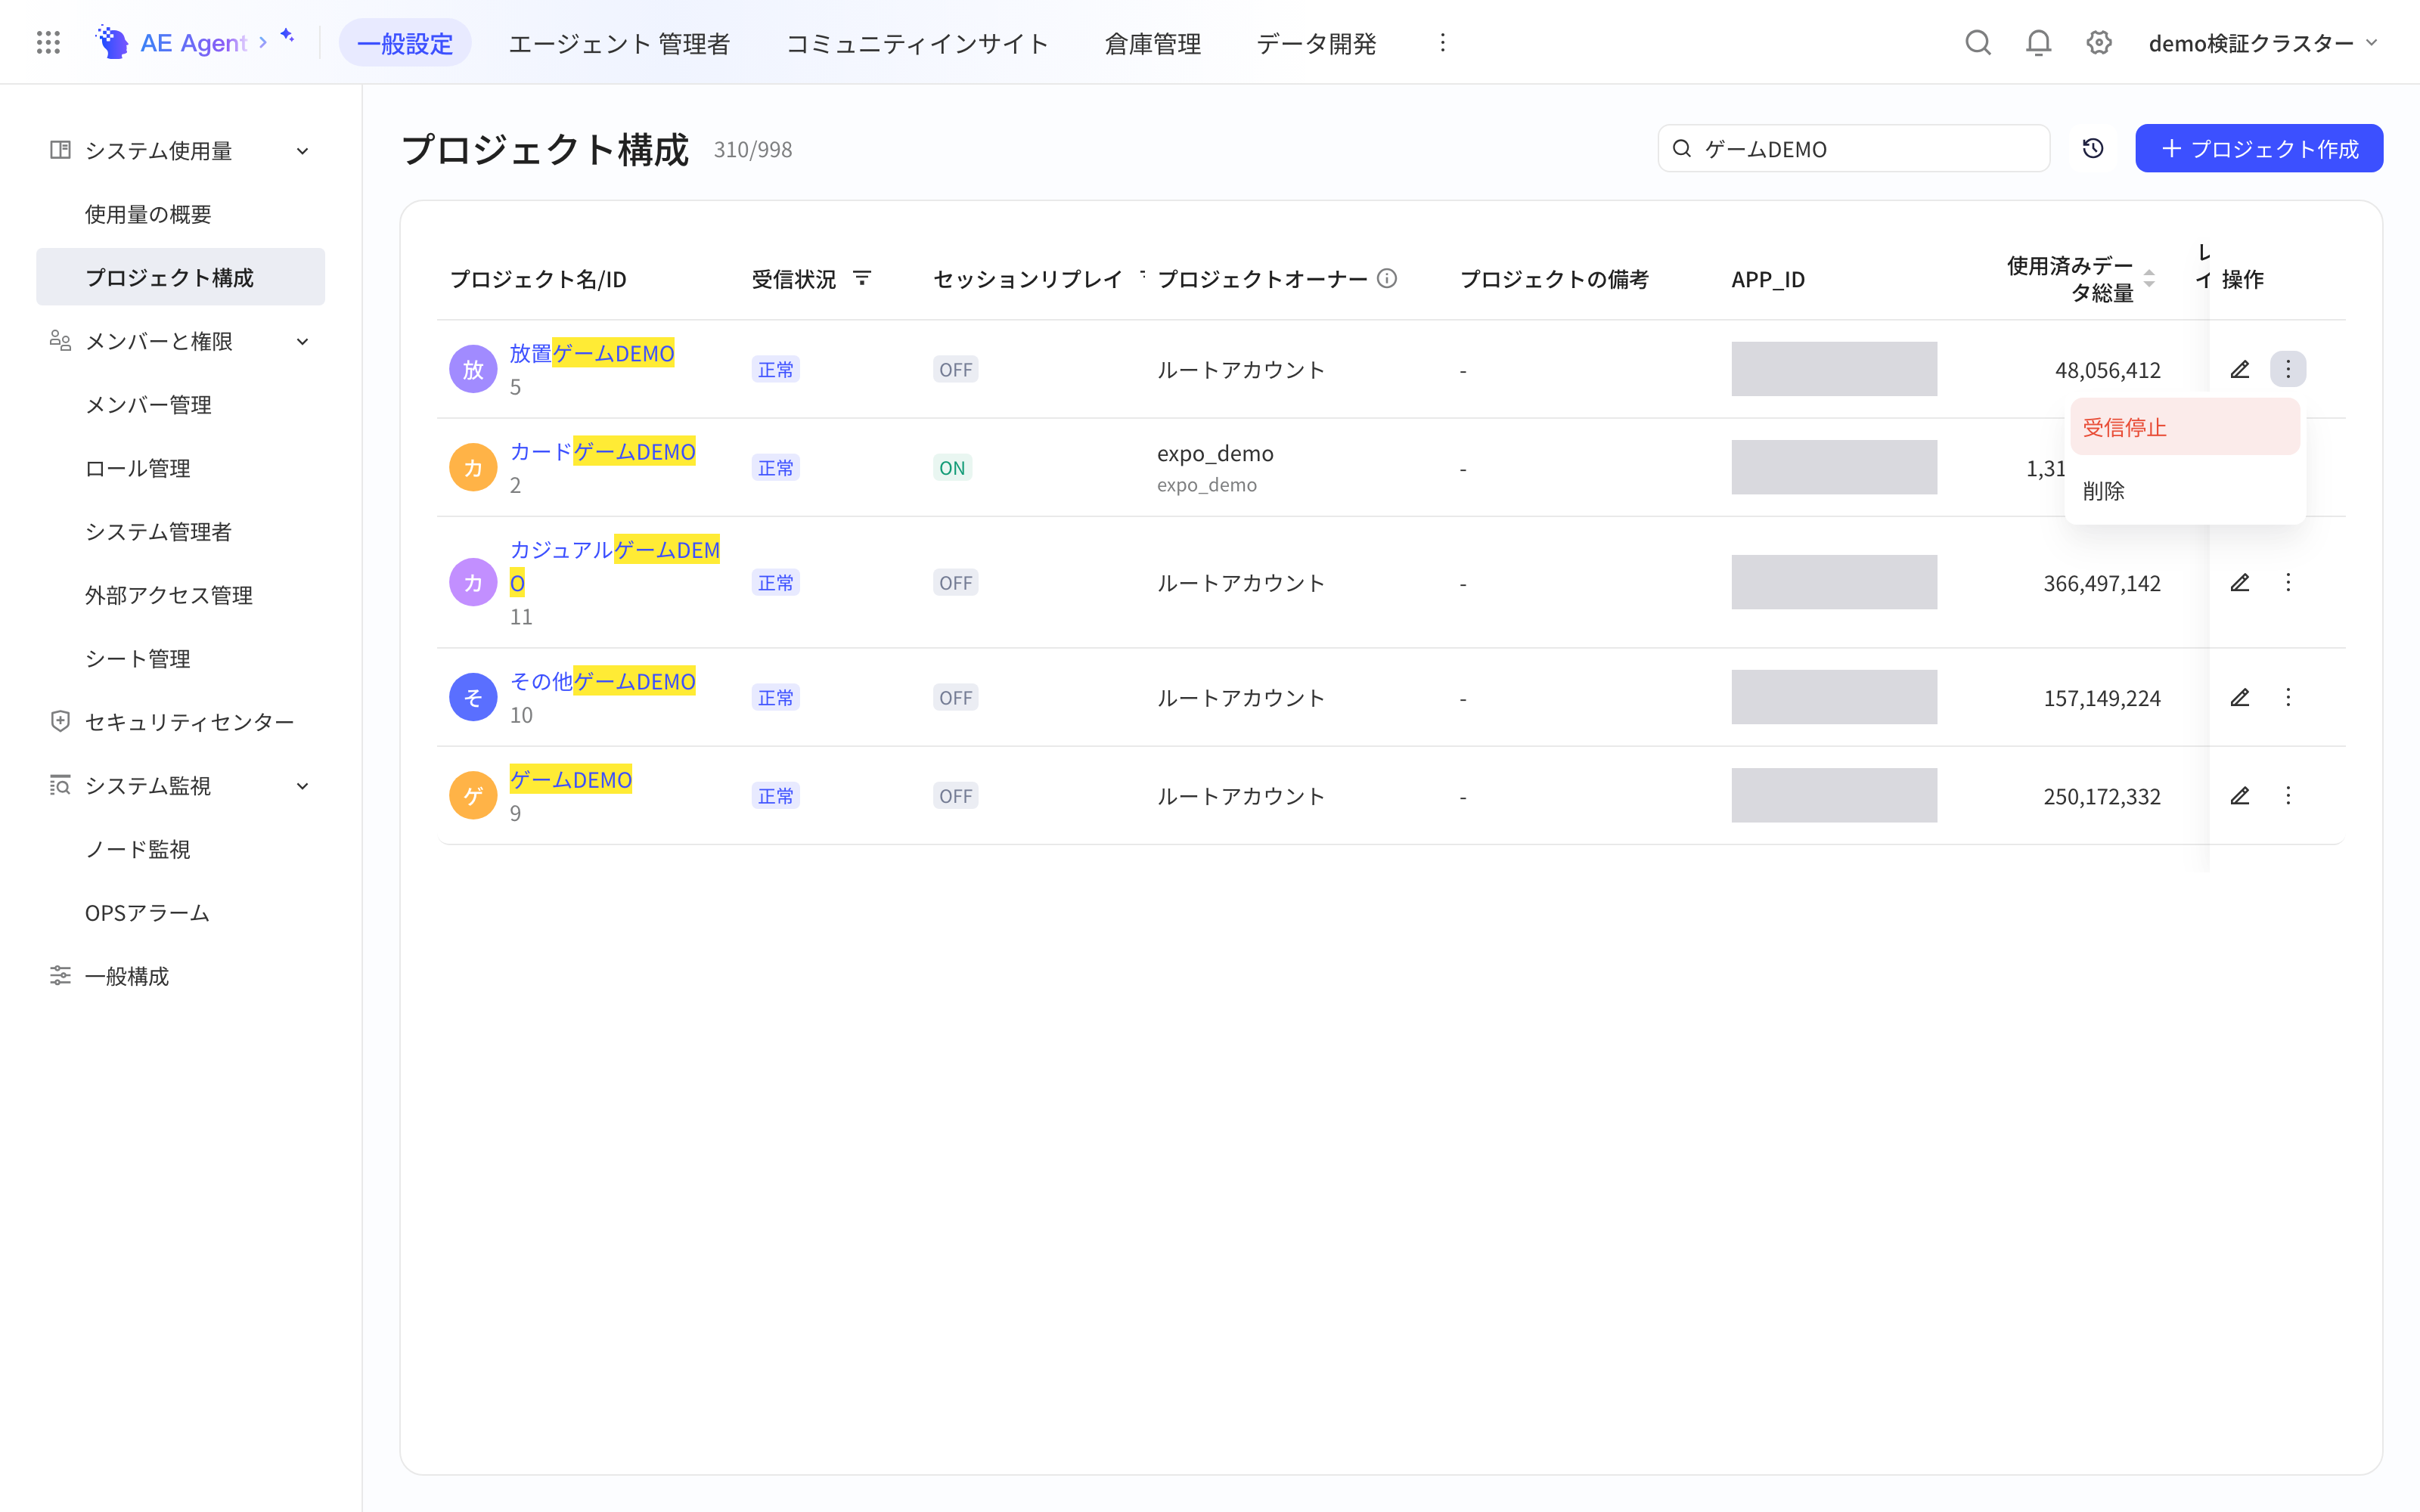This screenshot has width=2420, height=1512.
Task: Switch to the 一般設定 tab
Action: (405, 42)
